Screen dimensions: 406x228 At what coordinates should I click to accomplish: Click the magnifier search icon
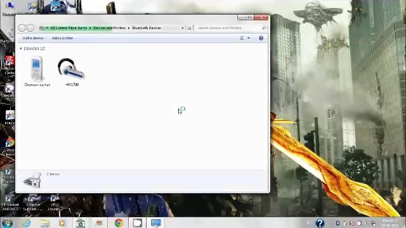(x=264, y=28)
